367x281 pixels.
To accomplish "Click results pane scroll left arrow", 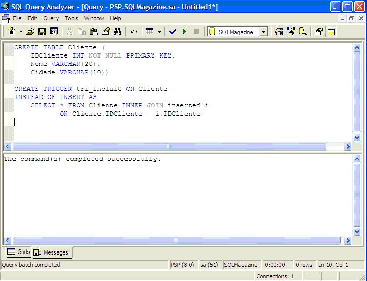I will click(7, 240).
